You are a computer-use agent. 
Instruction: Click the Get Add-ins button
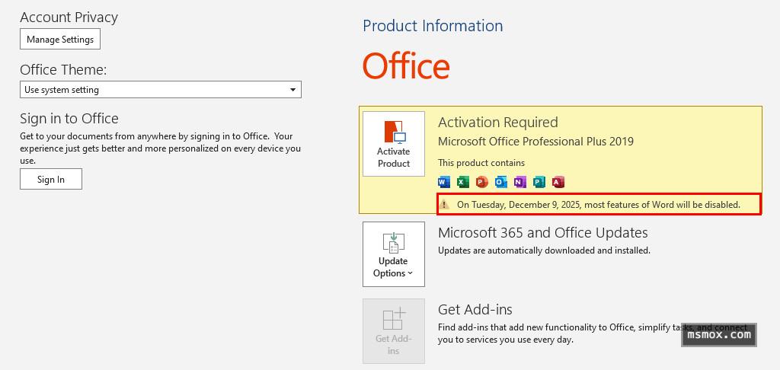click(x=393, y=330)
